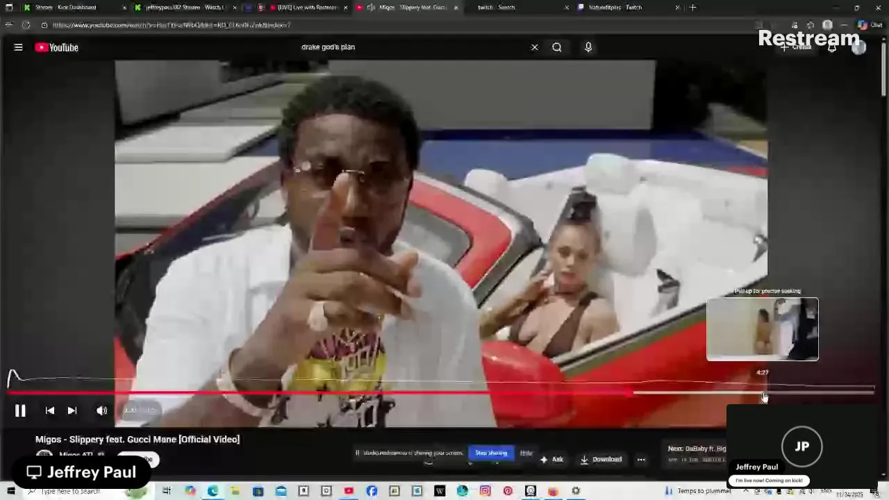Image resolution: width=889 pixels, height=500 pixels.
Task: Launch Microsoft Edge from the taskbar
Action: [x=213, y=491]
